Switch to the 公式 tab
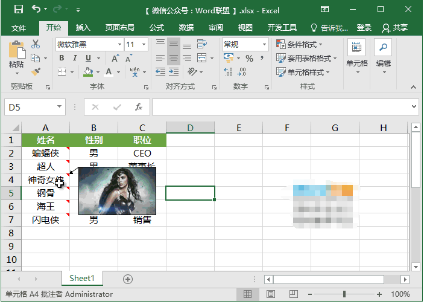The width and height of the screenshot is (424, 304). click(157, 28)
